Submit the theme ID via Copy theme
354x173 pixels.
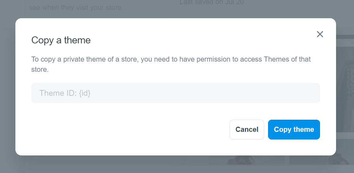point(294,130)
